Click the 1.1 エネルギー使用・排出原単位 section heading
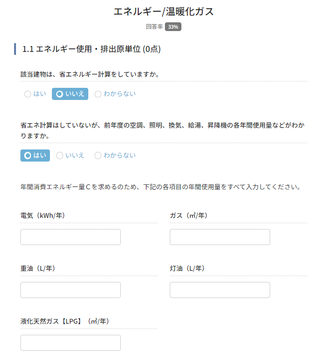Screen dimensions: 324x361 click(91, 49)
